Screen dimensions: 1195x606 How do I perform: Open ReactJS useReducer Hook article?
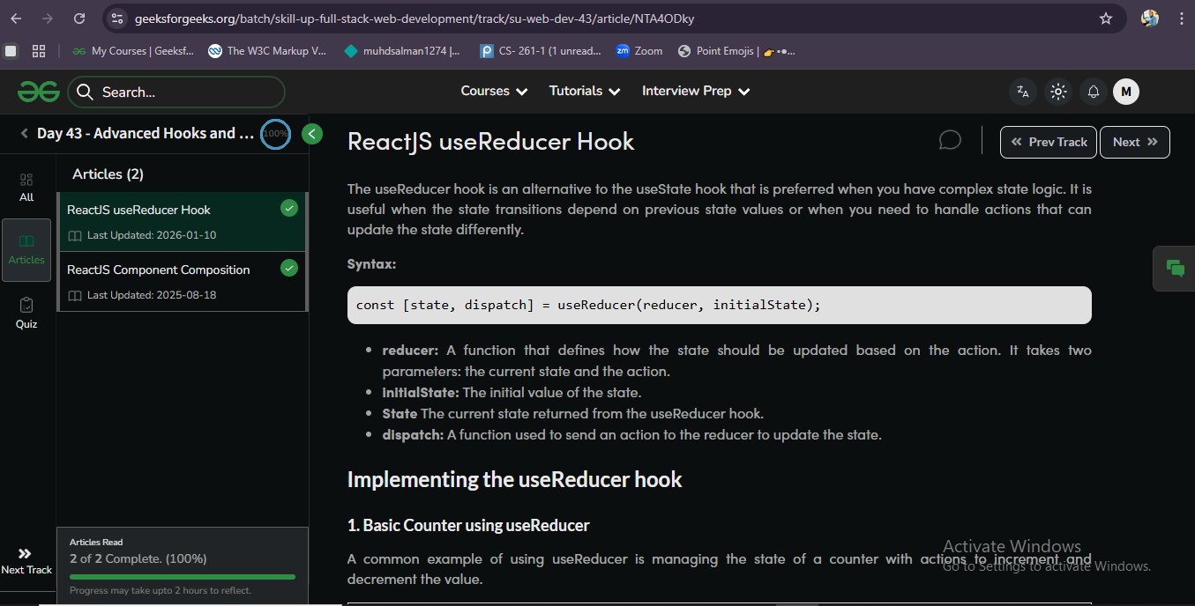[182, 222]
